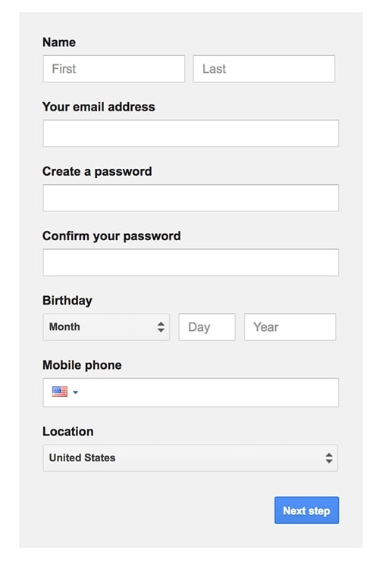The height and width of the screenshot is (562, 379).
Task: Open the country code dropdown arrow beside flag
Action: coord(75,392)
